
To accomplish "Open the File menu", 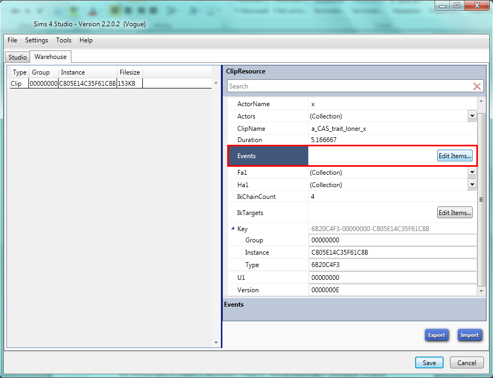I will pyautogui.click(x=12, y=40).
